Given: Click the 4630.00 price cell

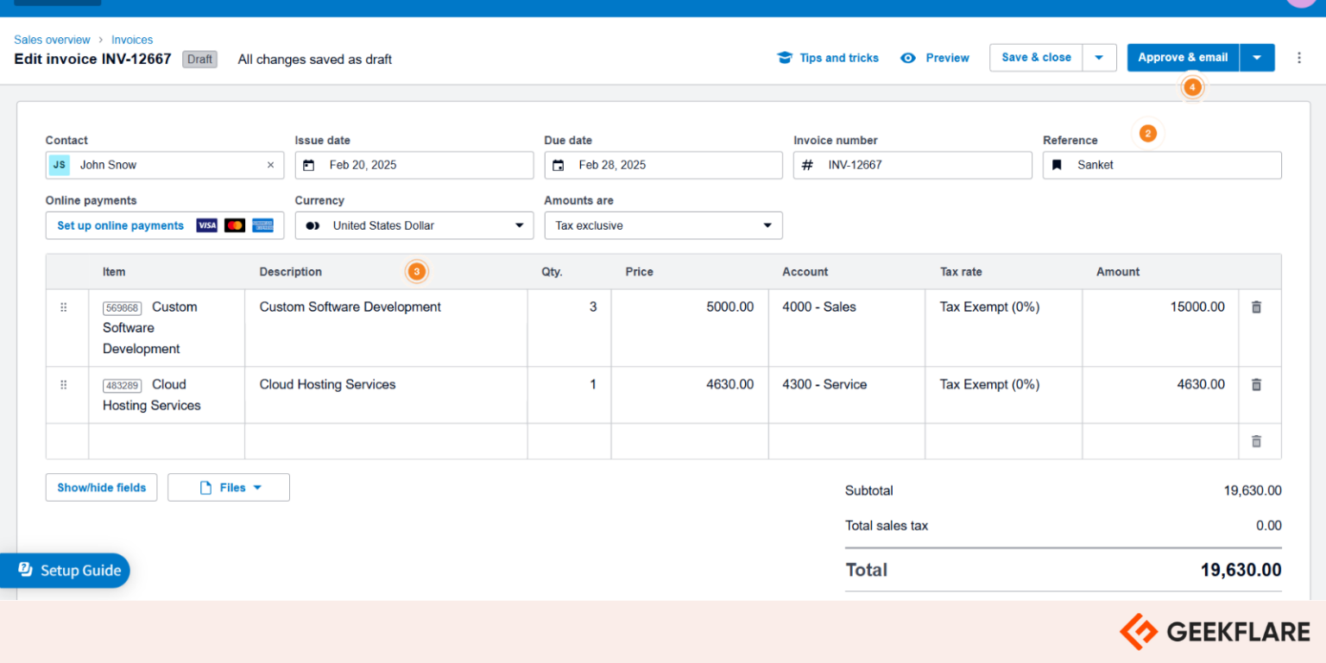Looking at the screenshot, I should [x=690, y=395].
